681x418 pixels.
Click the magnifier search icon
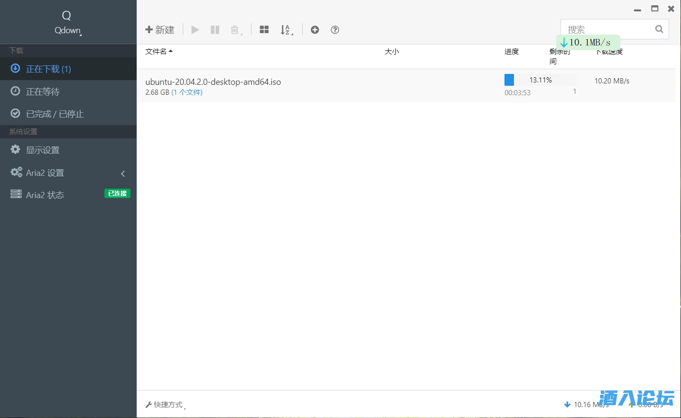pyautogui.click(x=659, y=29)
